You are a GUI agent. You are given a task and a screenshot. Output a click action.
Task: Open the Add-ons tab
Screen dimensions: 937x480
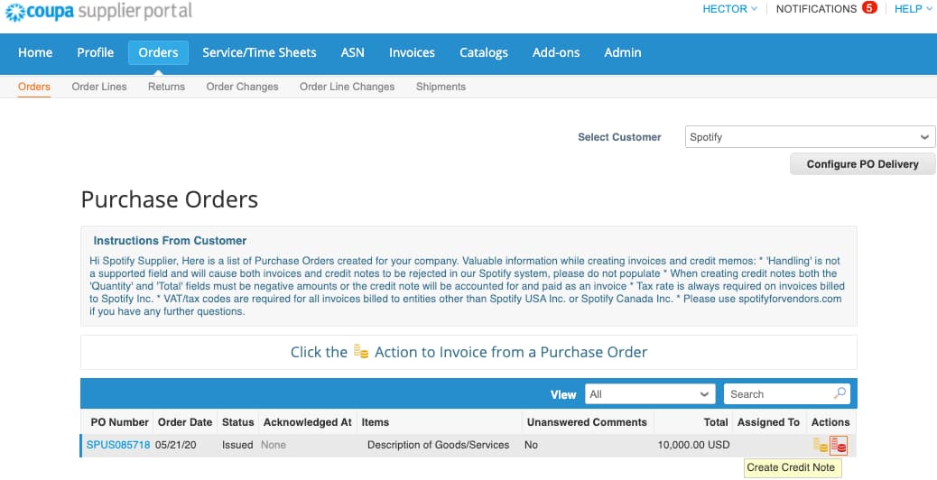pos(556,52)
